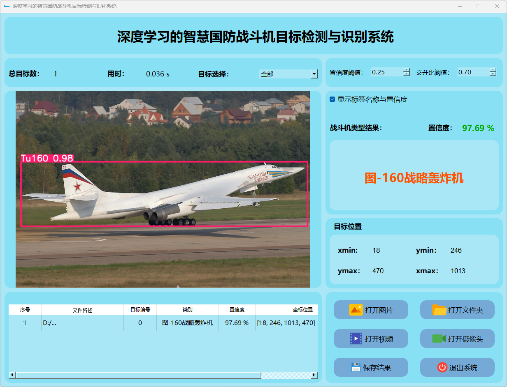Click the yellow folder icon on 打开文件夹
The width and height of the screenshot is (507, 387).
439,310
